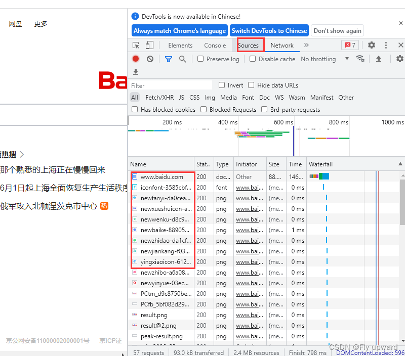
Task: Clear the network log
Action: coord(150,59)
